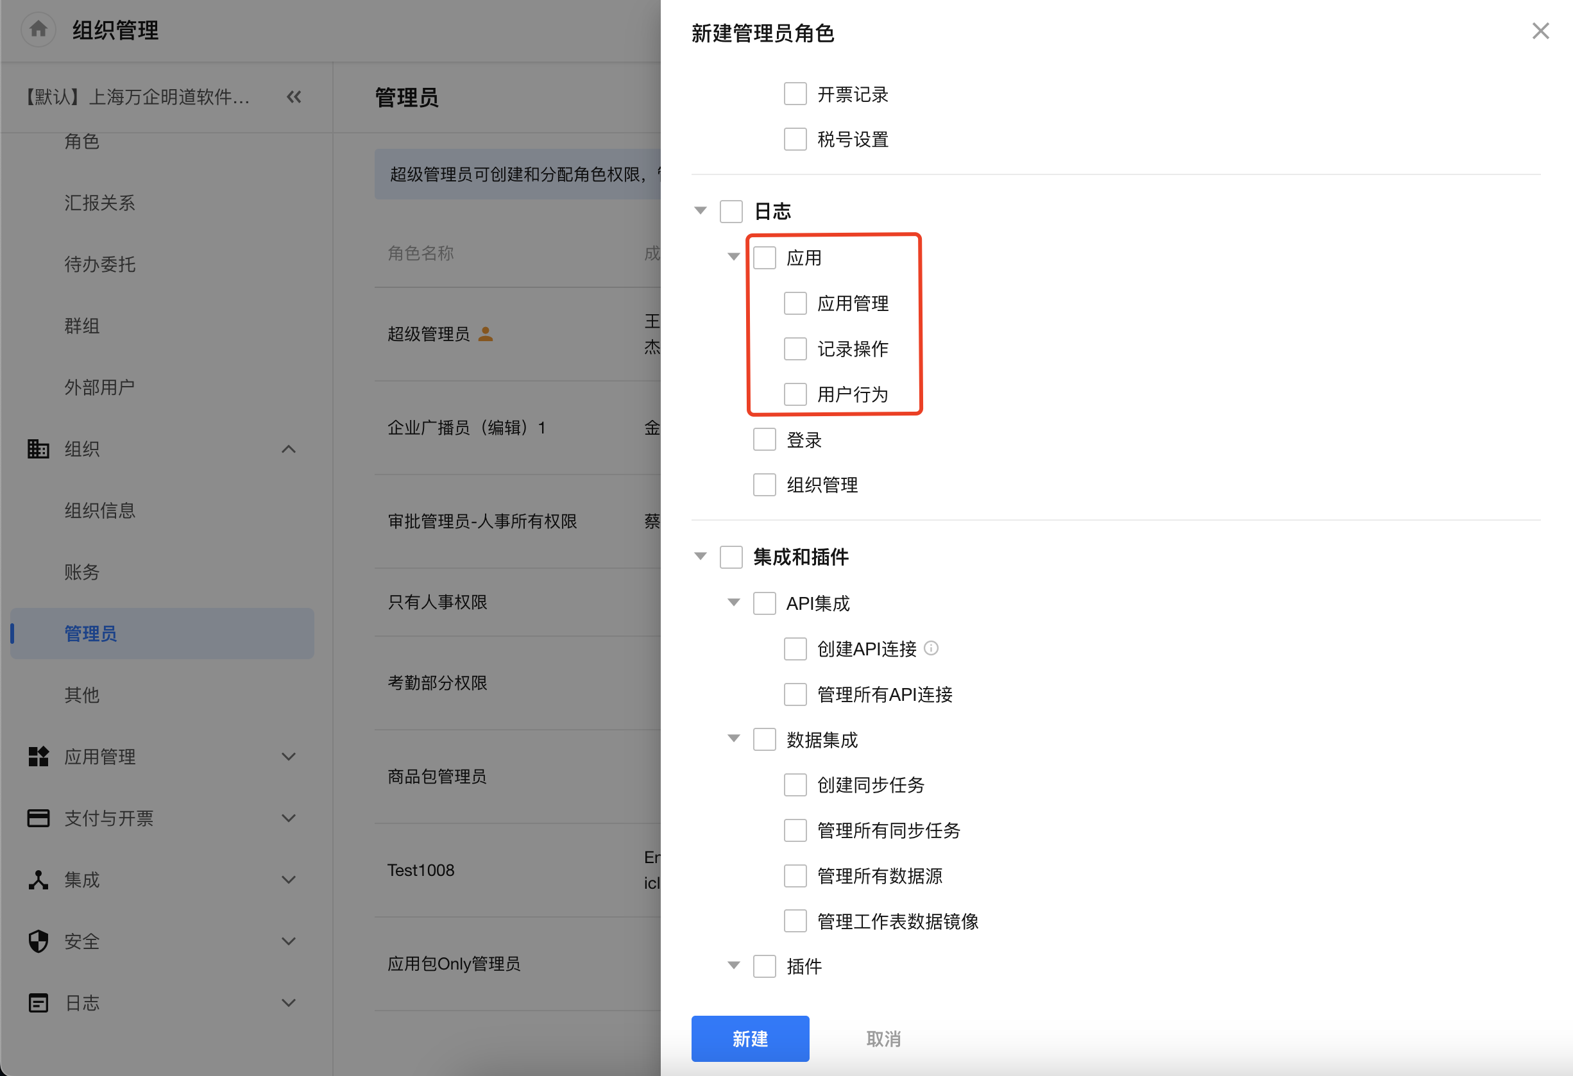This screenshot has width=1573, height=1076.
Task: Click the 日志 log icon in sidebar
Action: pos(38,1003)
